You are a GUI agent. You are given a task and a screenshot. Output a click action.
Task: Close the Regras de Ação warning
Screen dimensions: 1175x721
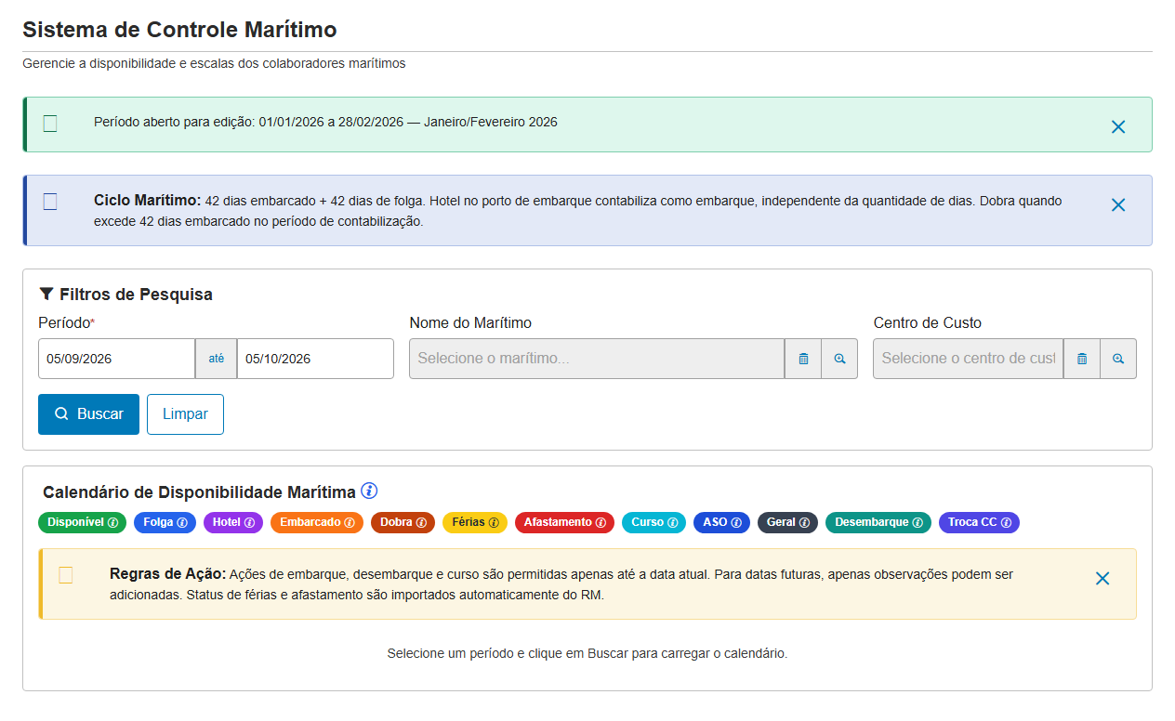coord(1102,578)
